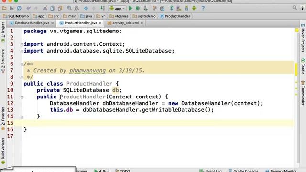This screenshot has height=172, width=306.
Task: Click the Find magnifier icon
Action: coord(69,8)
